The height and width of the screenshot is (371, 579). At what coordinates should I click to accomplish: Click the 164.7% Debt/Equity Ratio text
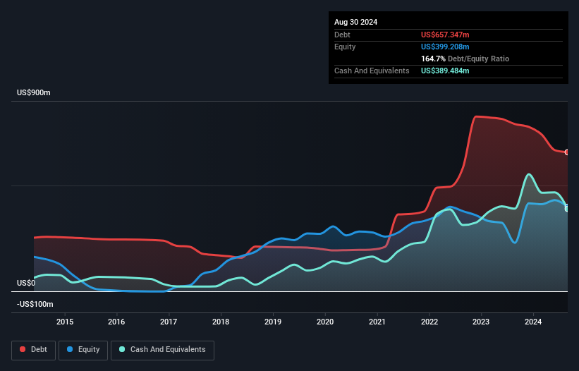pyautogui.click(x=465, y=59)
